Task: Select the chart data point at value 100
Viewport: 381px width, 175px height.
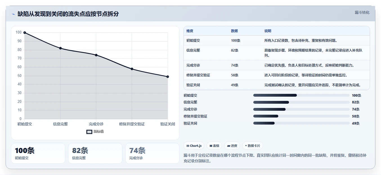Action: coord(25,33)
